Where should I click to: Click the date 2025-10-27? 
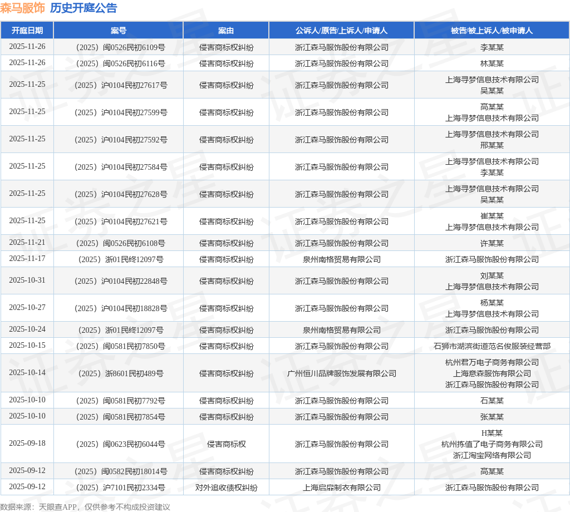(27, 307)
